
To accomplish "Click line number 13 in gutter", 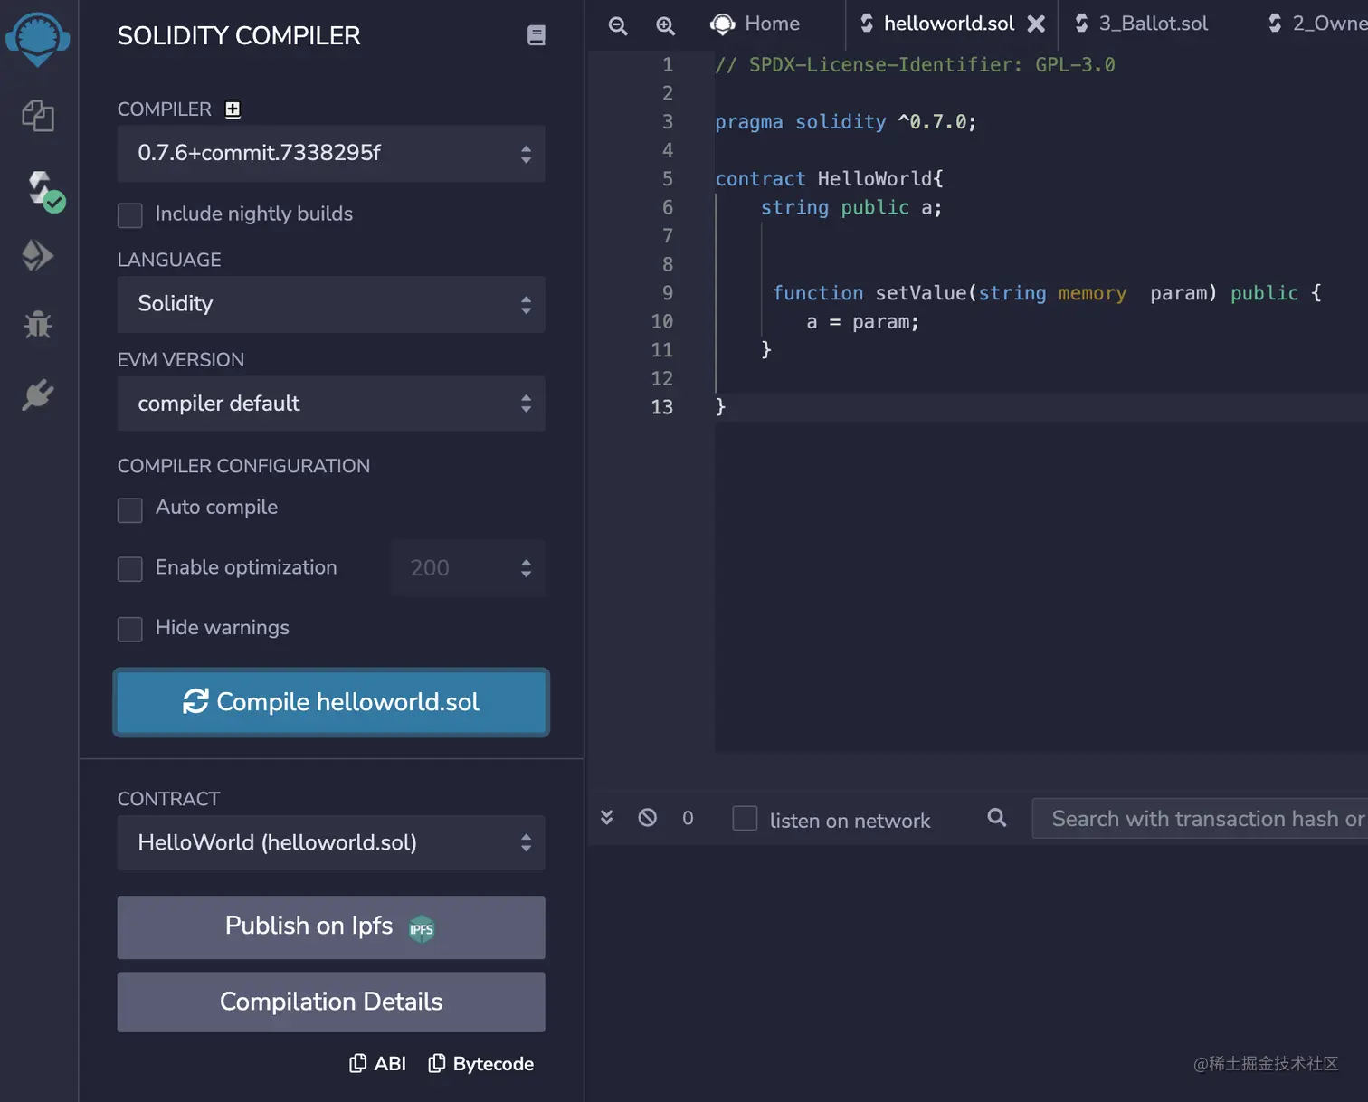I will [662, 407].
